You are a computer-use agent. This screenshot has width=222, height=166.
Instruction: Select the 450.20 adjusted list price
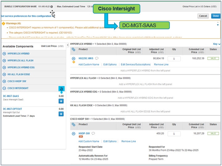[160, 134]
